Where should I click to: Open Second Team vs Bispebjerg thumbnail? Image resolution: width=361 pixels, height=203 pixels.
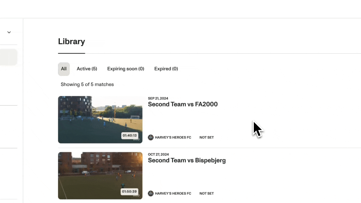pyautogui.click(x=100, y=176)
